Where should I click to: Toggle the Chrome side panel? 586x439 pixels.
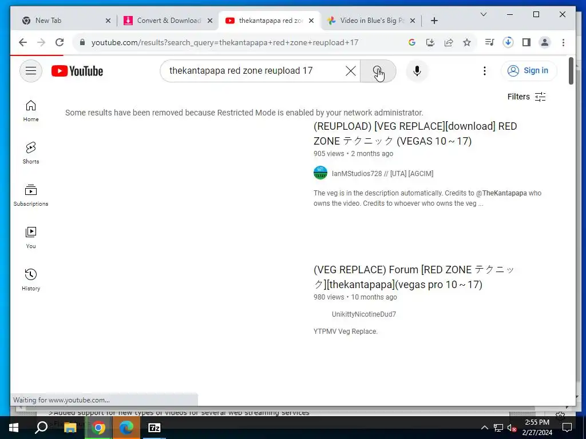526,42
